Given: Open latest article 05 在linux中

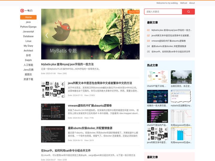Looking at the screenshot, I should click(171, 52).
